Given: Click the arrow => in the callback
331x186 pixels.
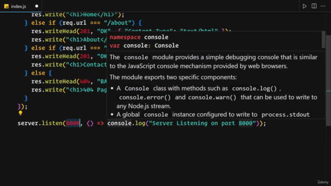Looking at the screenshot, I should click(x=100, y=123).
